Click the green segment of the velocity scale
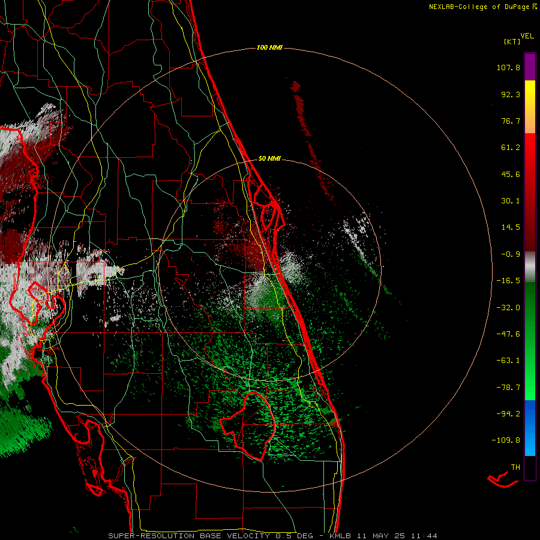This screenshot has height=540, width=540. click(530, 341)
